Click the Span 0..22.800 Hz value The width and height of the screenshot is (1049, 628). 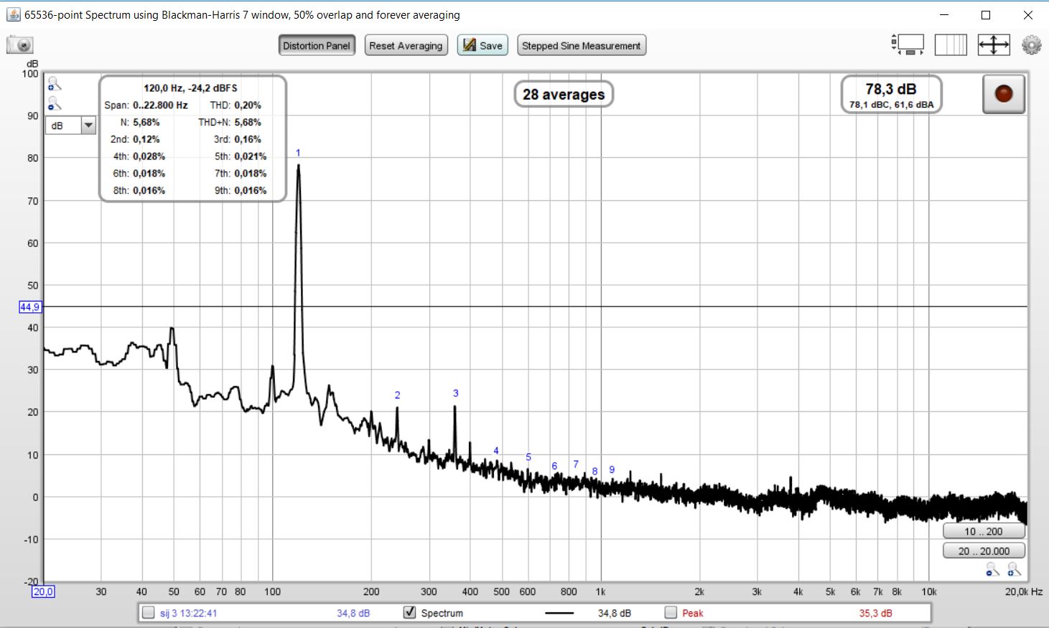(160, 106)
